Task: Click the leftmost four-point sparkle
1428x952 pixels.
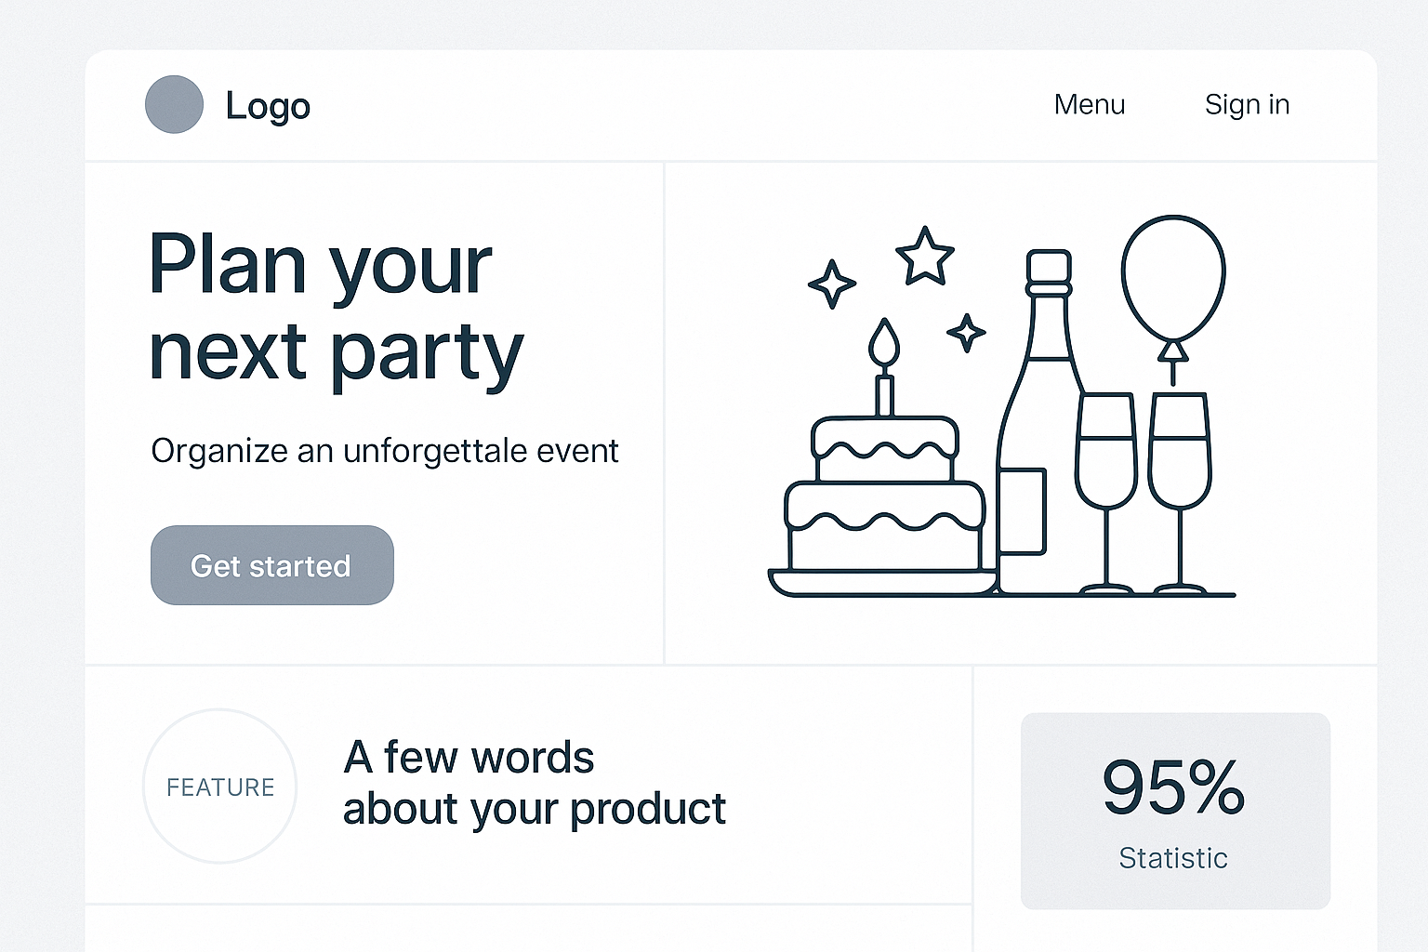Action: point(831,284)
